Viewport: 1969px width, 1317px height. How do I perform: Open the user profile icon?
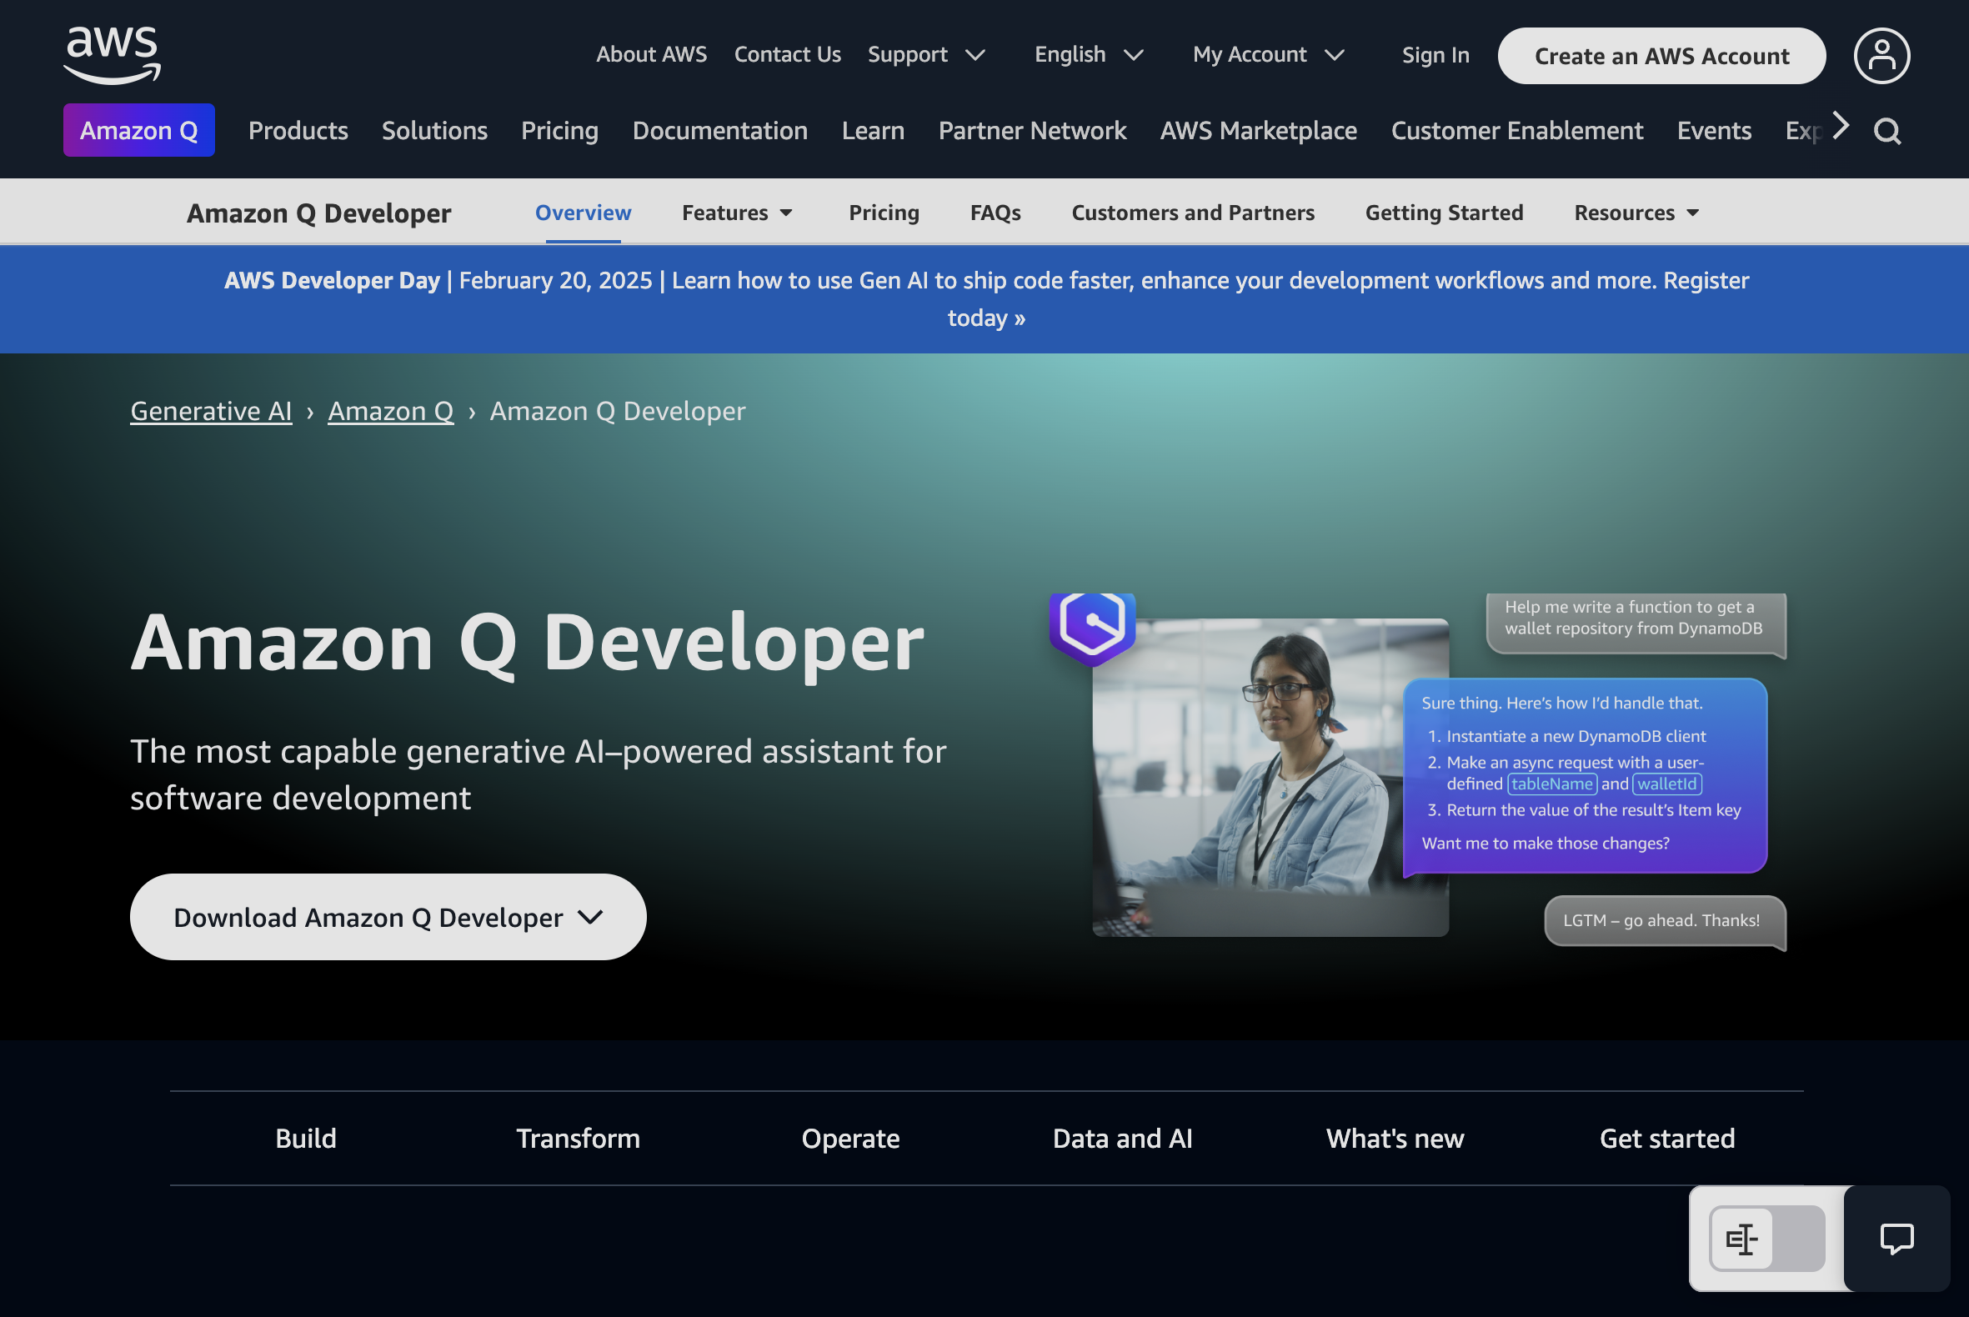(x=1881, y=56)
